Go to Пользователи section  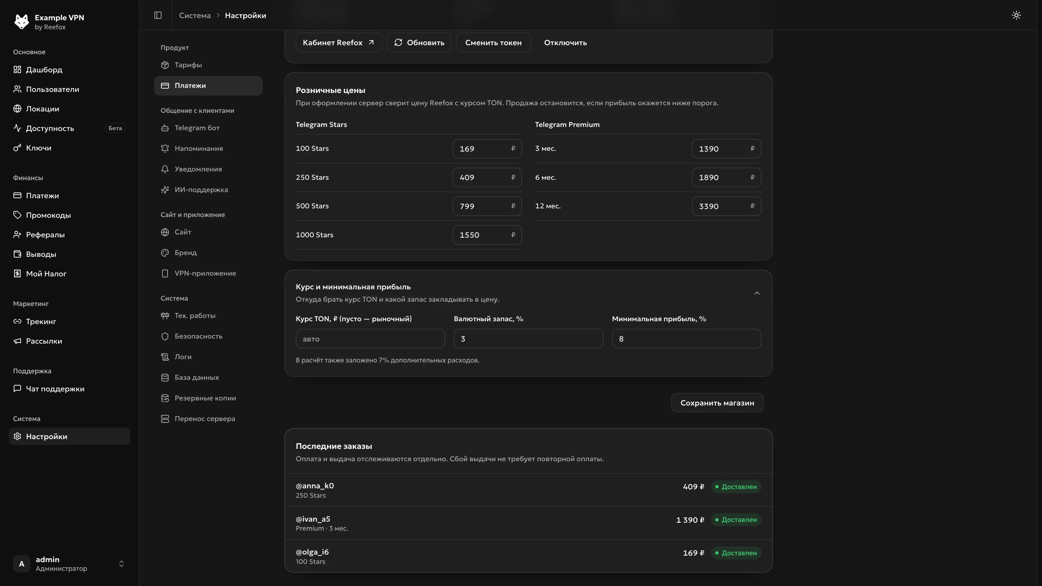[x=69, y=89]
